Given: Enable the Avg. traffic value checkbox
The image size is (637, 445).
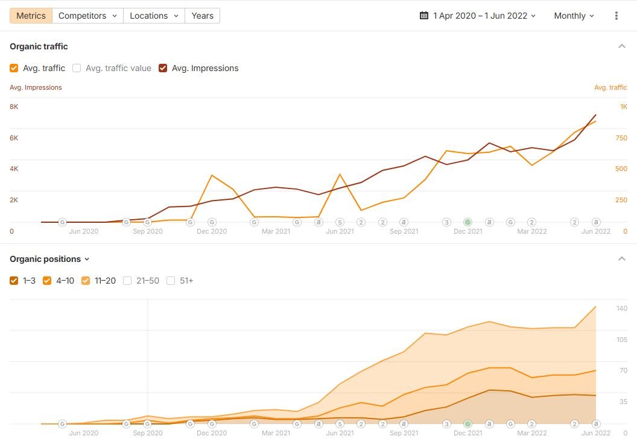Looking at the screenshot, I should 77,68.
